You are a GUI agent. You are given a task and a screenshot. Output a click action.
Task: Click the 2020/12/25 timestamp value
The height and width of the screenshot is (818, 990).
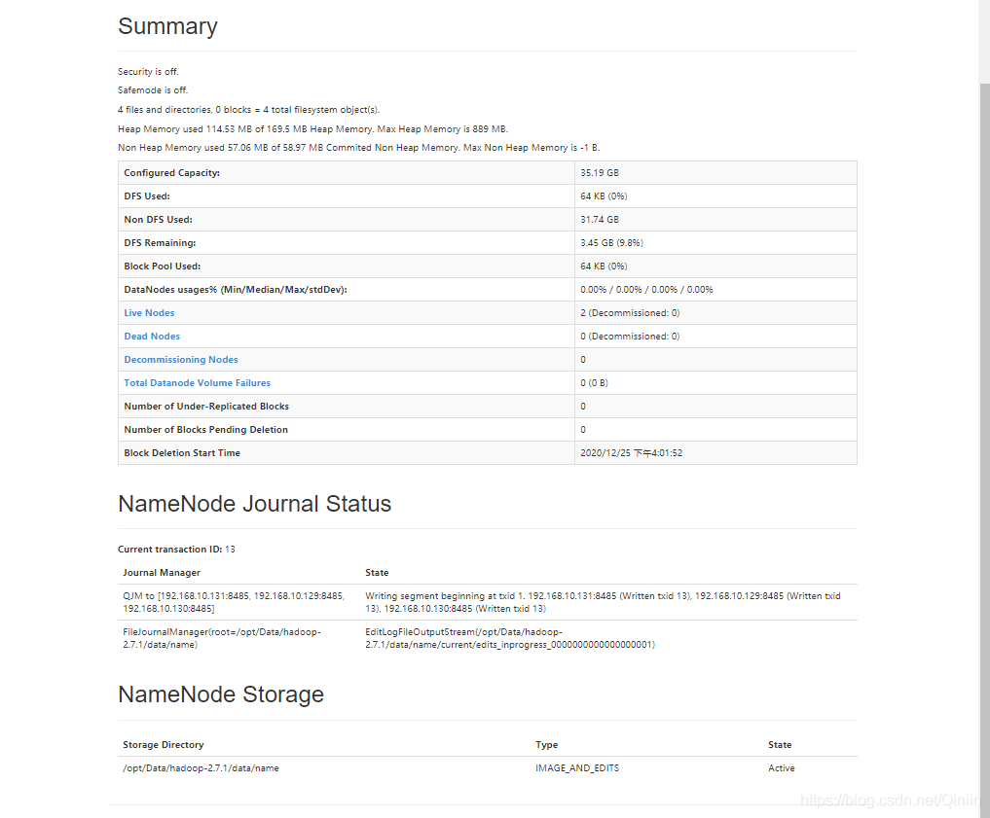click(632, 453)
